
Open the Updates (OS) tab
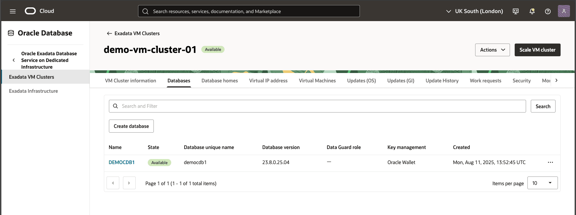[x=362, y=81]
